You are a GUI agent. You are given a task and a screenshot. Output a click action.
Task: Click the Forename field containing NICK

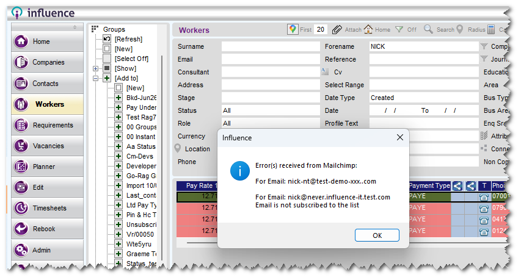pyautogui.click(x=424, y=46)
